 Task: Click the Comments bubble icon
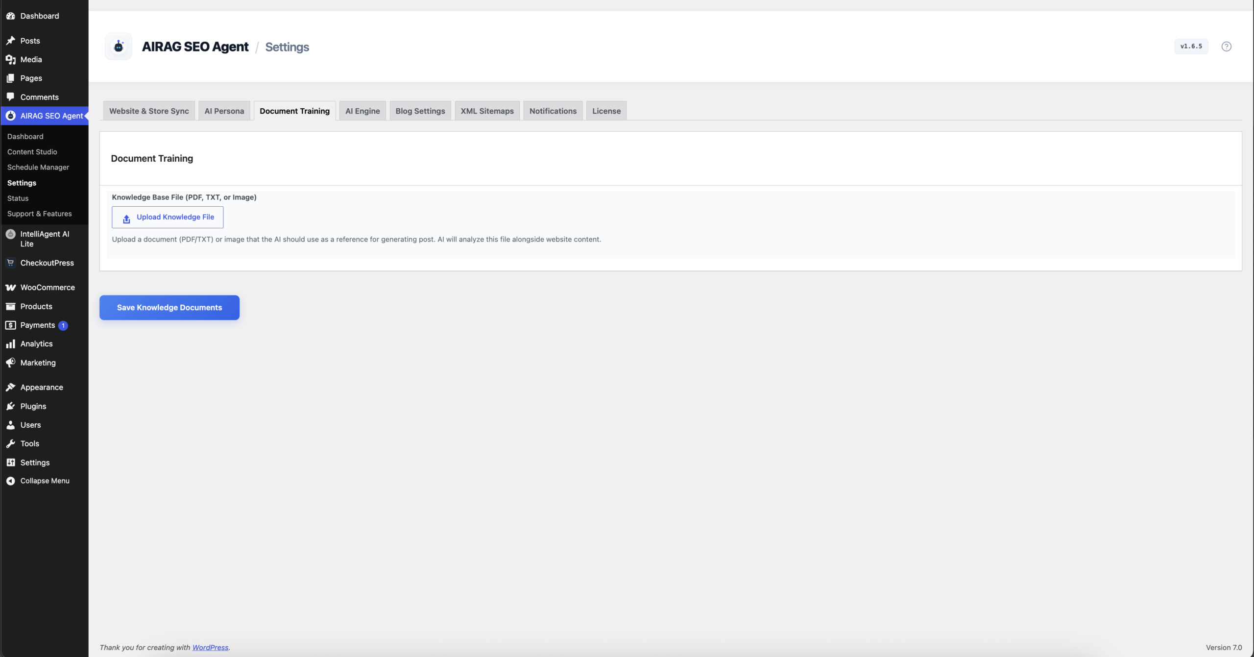coord(10,97)
